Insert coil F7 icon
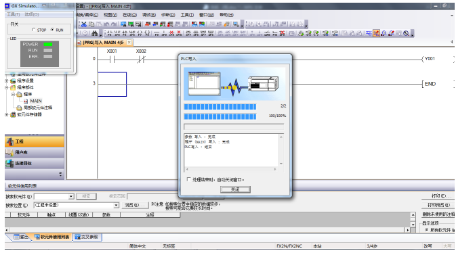Screen dimensions: 475x253 pos(140,33)
